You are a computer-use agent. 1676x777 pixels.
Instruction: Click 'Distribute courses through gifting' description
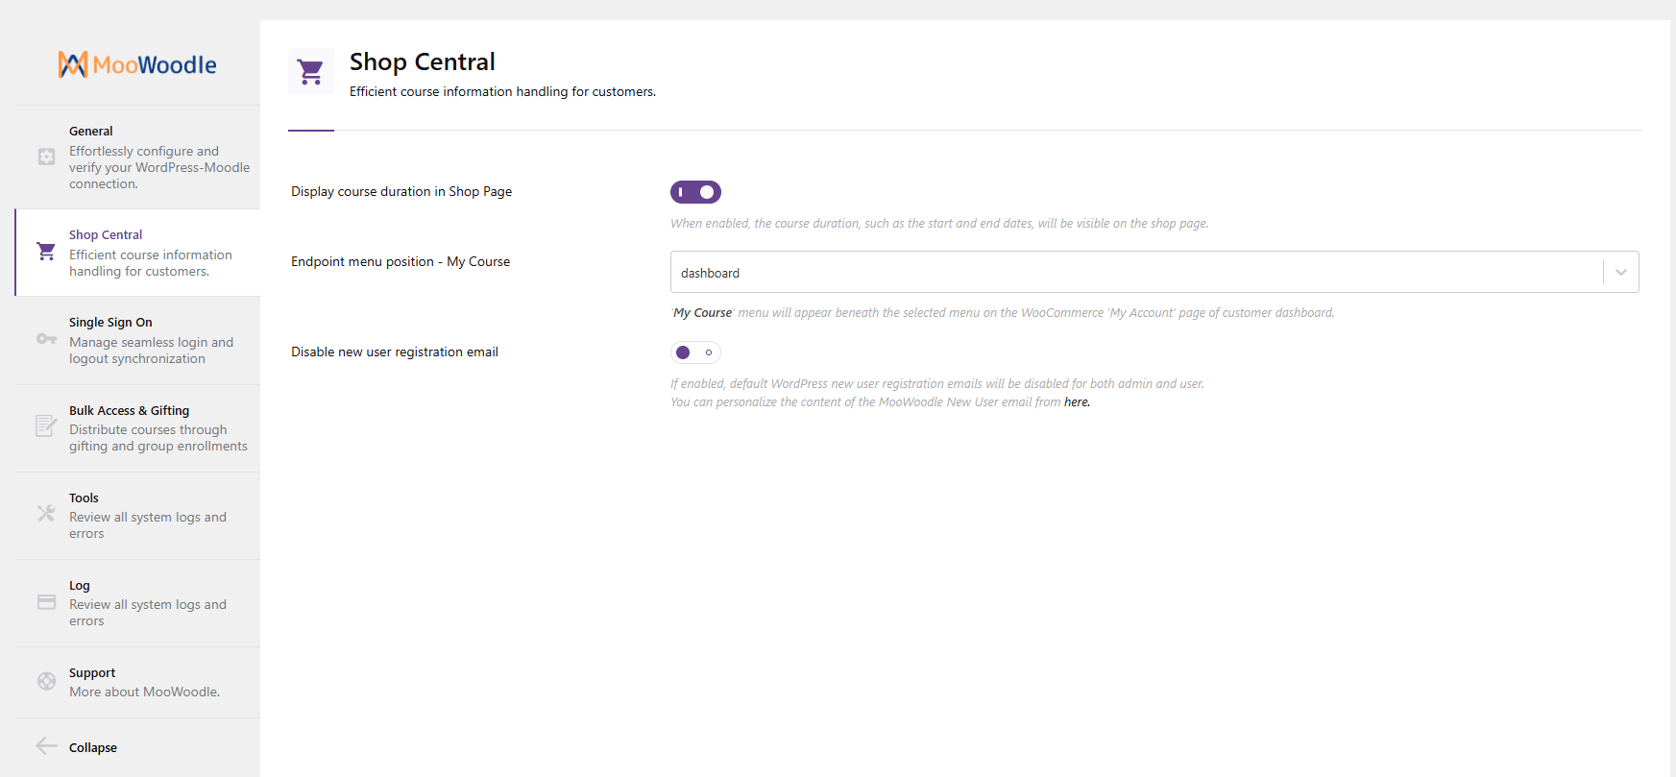pyautogui.click(x=158, y=438)
